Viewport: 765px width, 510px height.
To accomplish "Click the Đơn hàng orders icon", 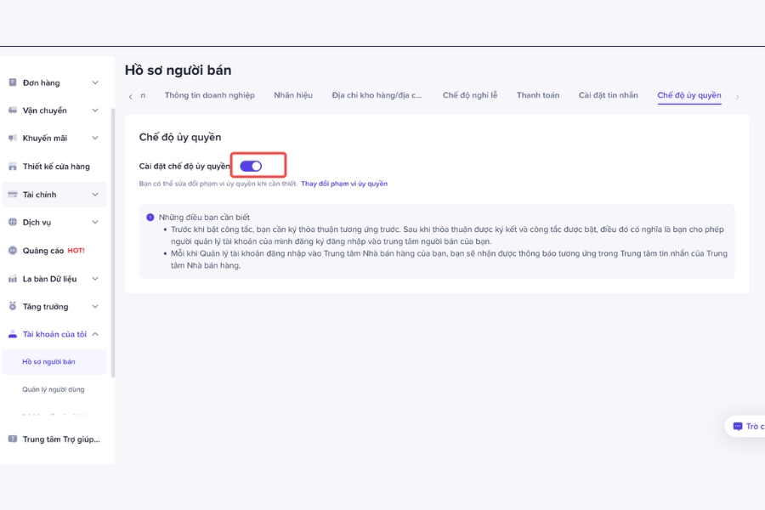I will pos(13,82).
